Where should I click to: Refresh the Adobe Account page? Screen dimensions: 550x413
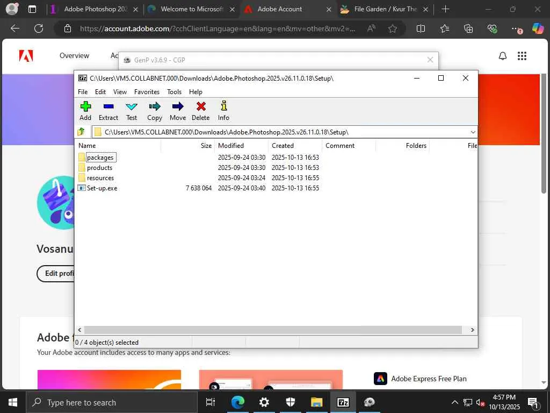pos(39,29)
